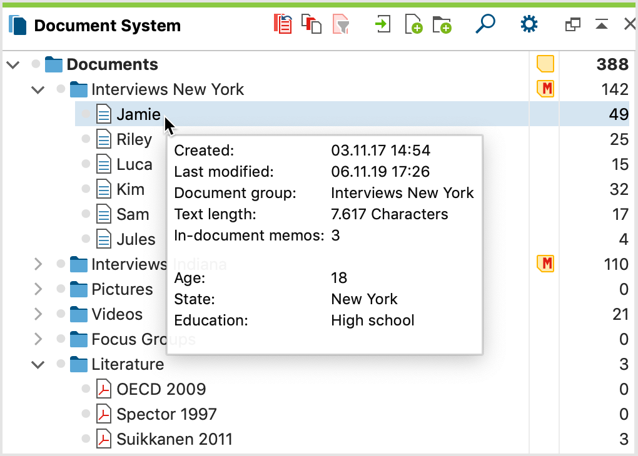The image size is (638, 456).
Task: Open memo M on Interviews Indiana row
Action: tap(545, 264)
